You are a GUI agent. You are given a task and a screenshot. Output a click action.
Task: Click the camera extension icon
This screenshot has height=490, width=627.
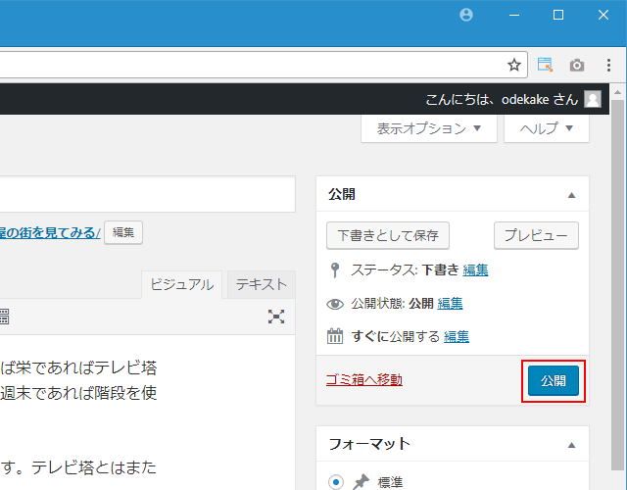tap(577, 65)
